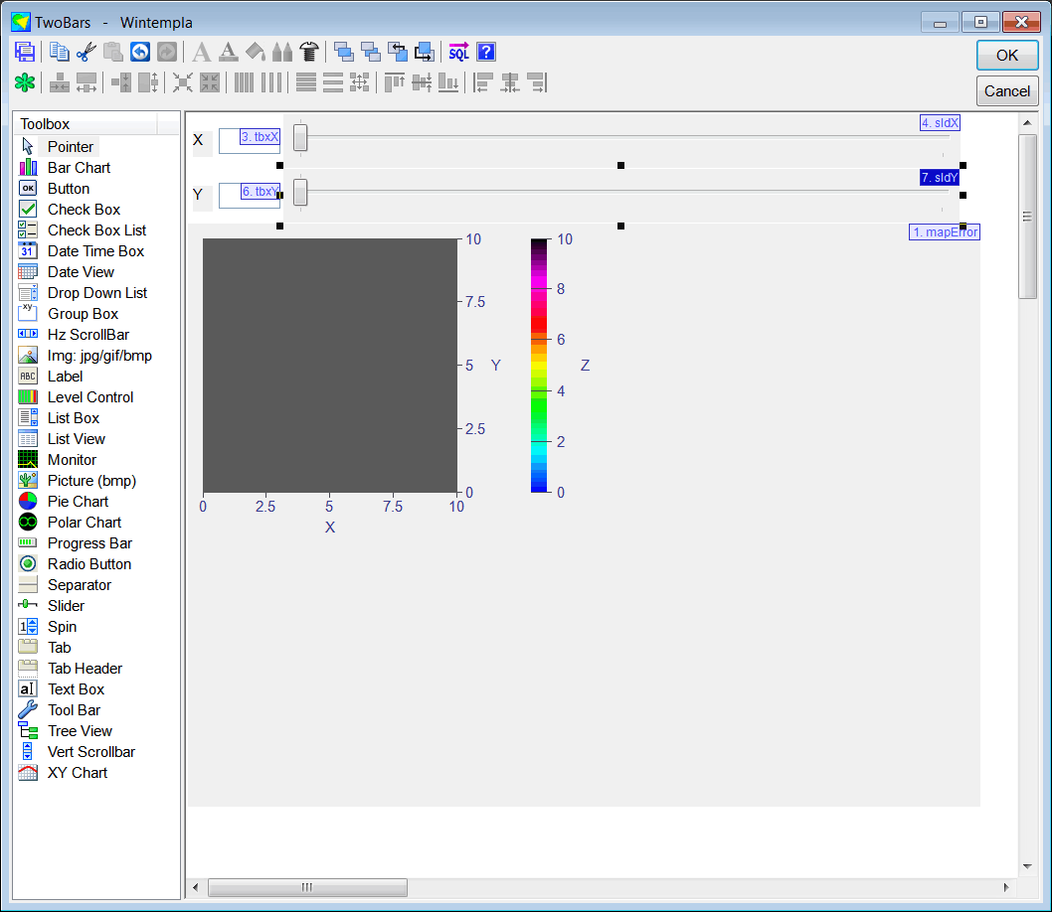Choose Bar Chart from Toolbox
The height and width of the screenshot is (912, 1052).
pyautogui.click(x=79, y=168)
